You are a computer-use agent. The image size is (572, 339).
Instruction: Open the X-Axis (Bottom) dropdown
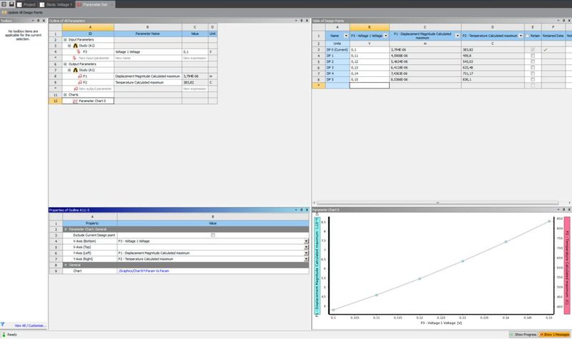pyautogui.click(x=307, y=241)
